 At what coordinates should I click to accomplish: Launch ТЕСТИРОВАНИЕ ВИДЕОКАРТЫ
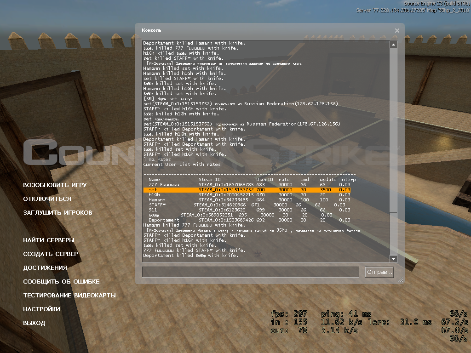pyautogui.click(x=69, y=296)
